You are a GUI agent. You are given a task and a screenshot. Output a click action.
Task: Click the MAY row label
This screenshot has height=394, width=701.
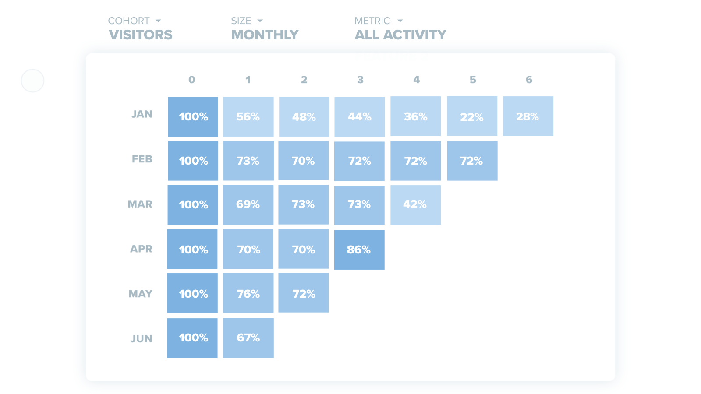[141, 293]
